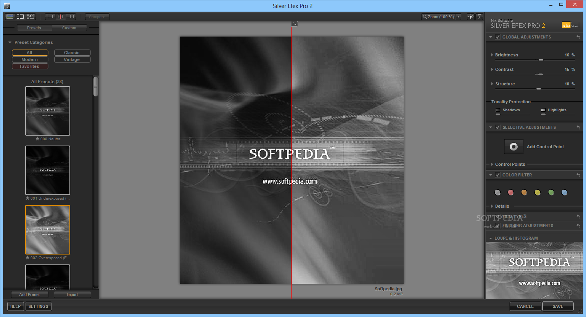Screen dimensions: 586x317
Task: Click the Contrast slider handle
Action: 540,75
